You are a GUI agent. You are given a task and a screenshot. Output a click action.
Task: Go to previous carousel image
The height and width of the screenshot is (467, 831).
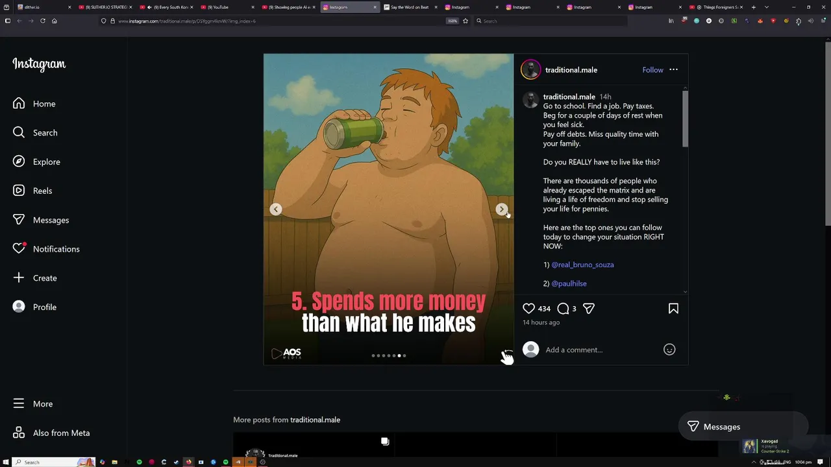[x=276, y=209]
